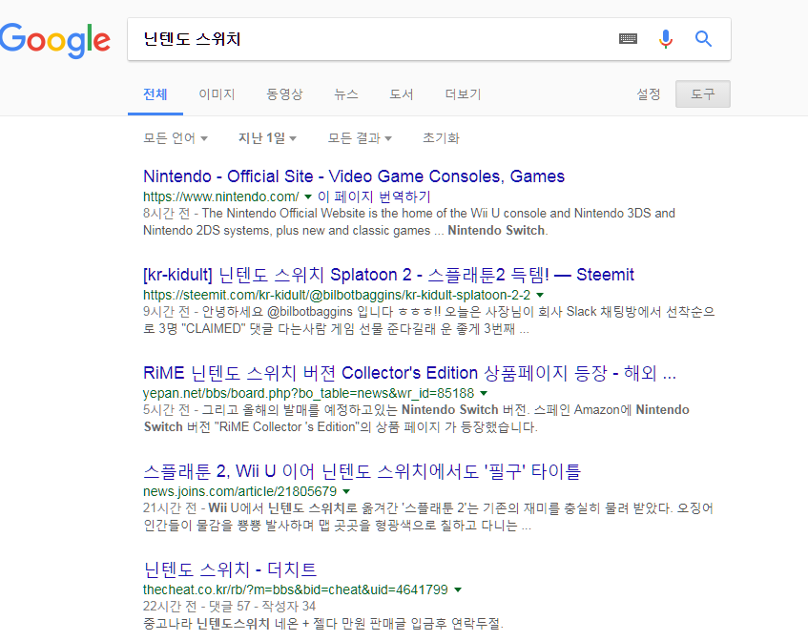The height and width of the screenshot is (641, 808).
Task: Click 초기화 to reset filters
Action: 441,138
